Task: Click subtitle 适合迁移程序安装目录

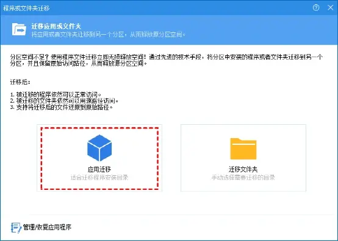Action: pos(99,178)
